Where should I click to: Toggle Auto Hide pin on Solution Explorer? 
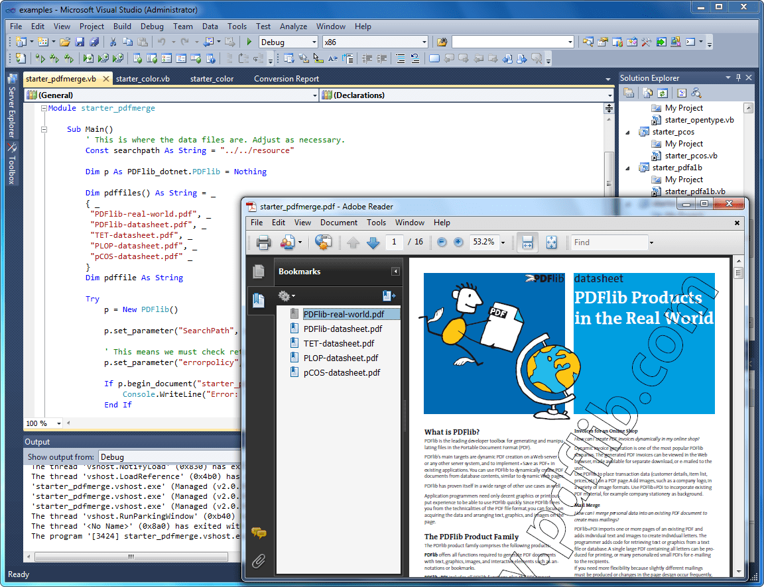tap(738, 78)
